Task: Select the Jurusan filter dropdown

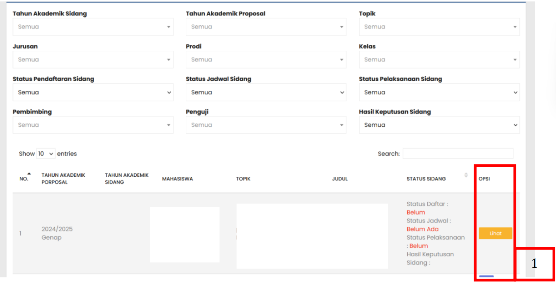Action: (93, 59)
